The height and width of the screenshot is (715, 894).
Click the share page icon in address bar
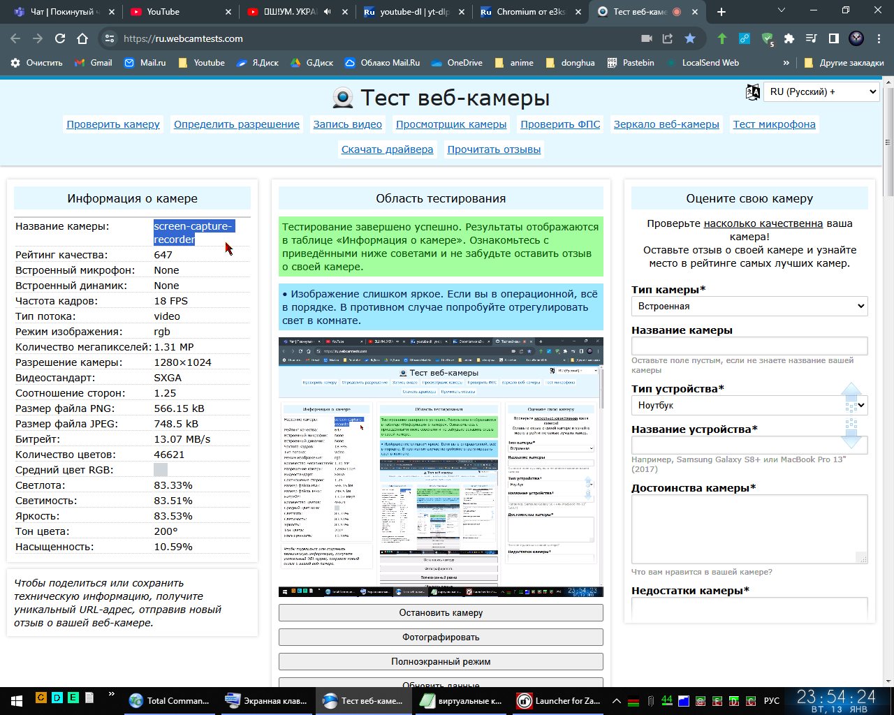pos(668,38)
